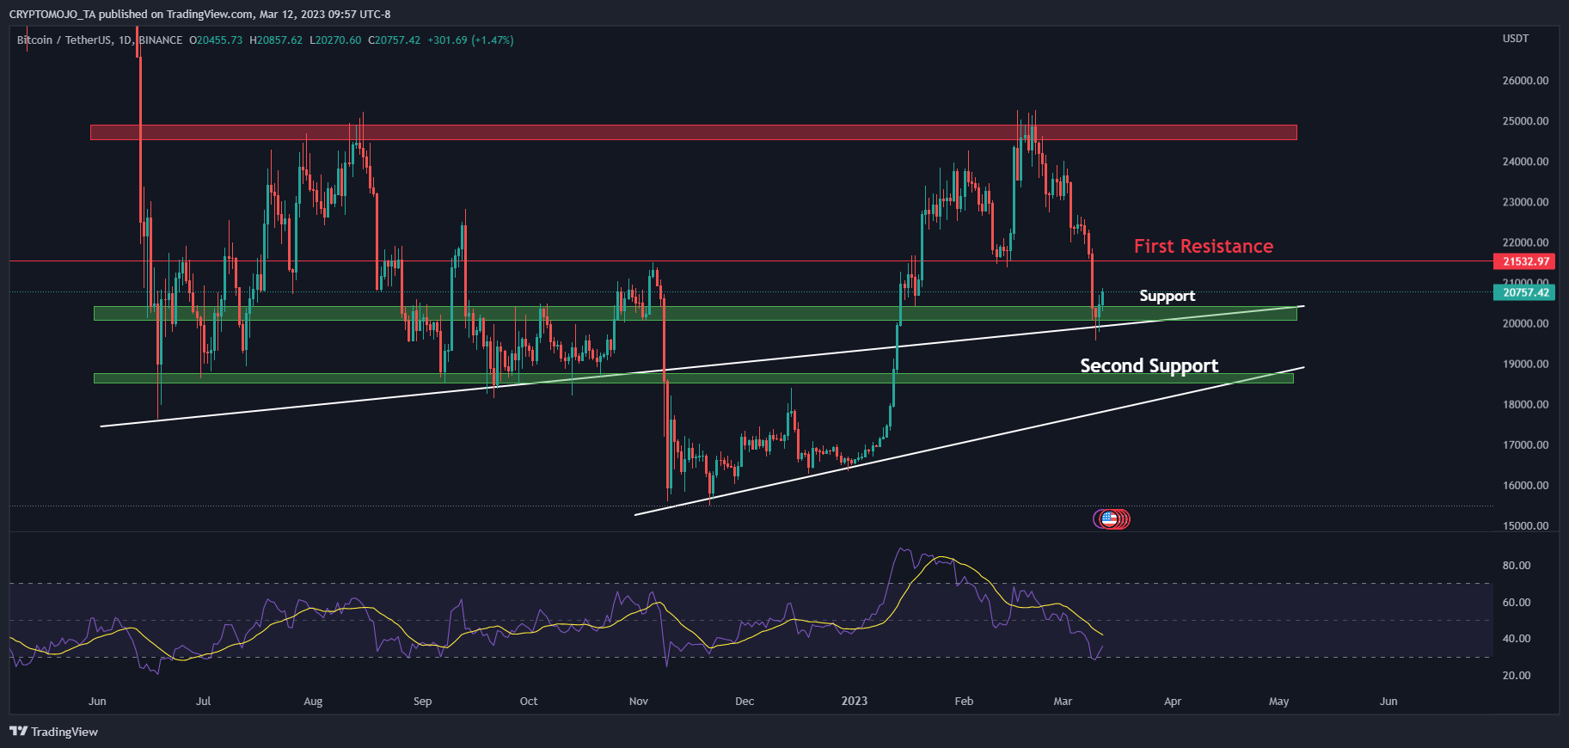Click the 2023 time axis label
Image resolution: width=1569 pixels, height=748 pixels.
point(855,702)
